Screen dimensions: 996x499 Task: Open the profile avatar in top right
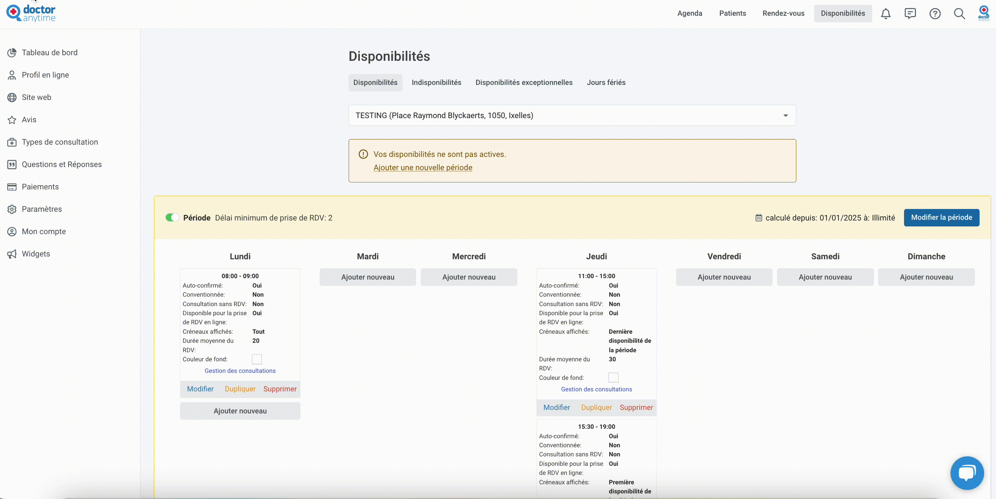984,13
